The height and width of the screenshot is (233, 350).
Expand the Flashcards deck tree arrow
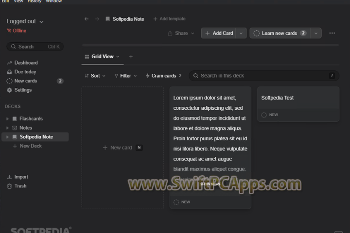tap(7, 119)
